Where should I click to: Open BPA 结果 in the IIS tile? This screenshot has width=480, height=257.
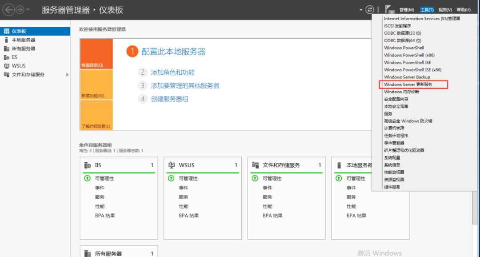(x=105, y=216)
